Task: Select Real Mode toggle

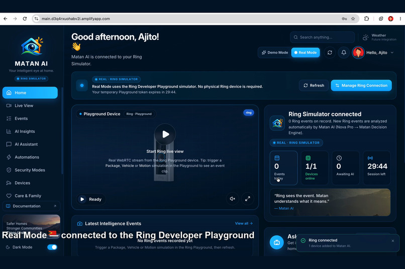Action: [x=306, y=53]
